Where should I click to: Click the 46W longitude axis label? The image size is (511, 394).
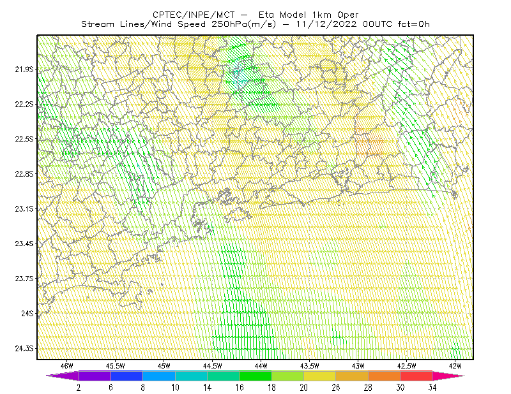pyautogui.click(x=67, y=366)
